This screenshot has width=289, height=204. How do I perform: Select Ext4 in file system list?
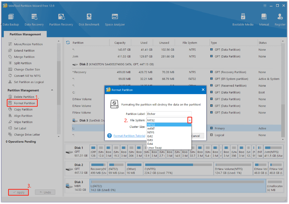click(169, 144)
